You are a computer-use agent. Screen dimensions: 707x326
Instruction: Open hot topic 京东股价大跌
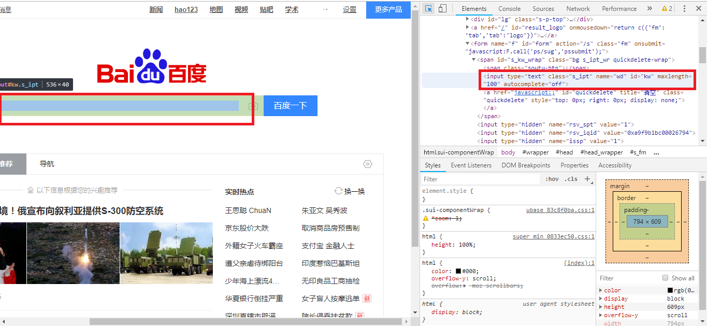(247, 228)
